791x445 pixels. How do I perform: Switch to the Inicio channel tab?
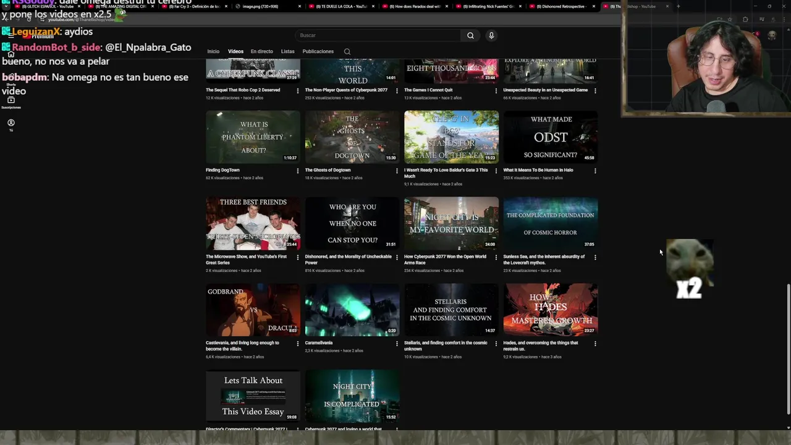point(213,51)
